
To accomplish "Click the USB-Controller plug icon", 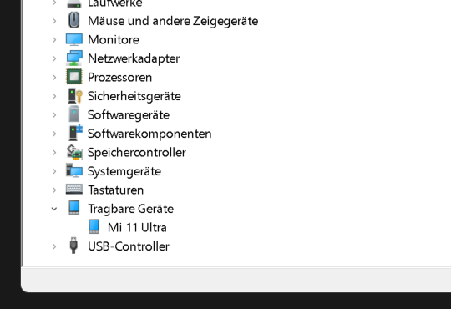I will point(73,246).
